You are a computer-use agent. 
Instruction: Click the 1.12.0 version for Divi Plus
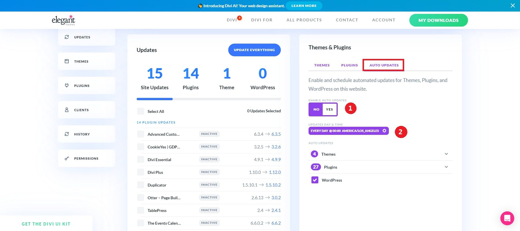point(275,172)
